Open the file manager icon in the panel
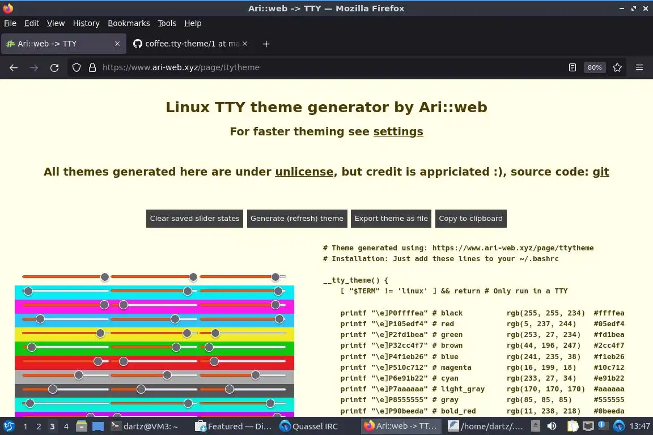 point(82,427)
